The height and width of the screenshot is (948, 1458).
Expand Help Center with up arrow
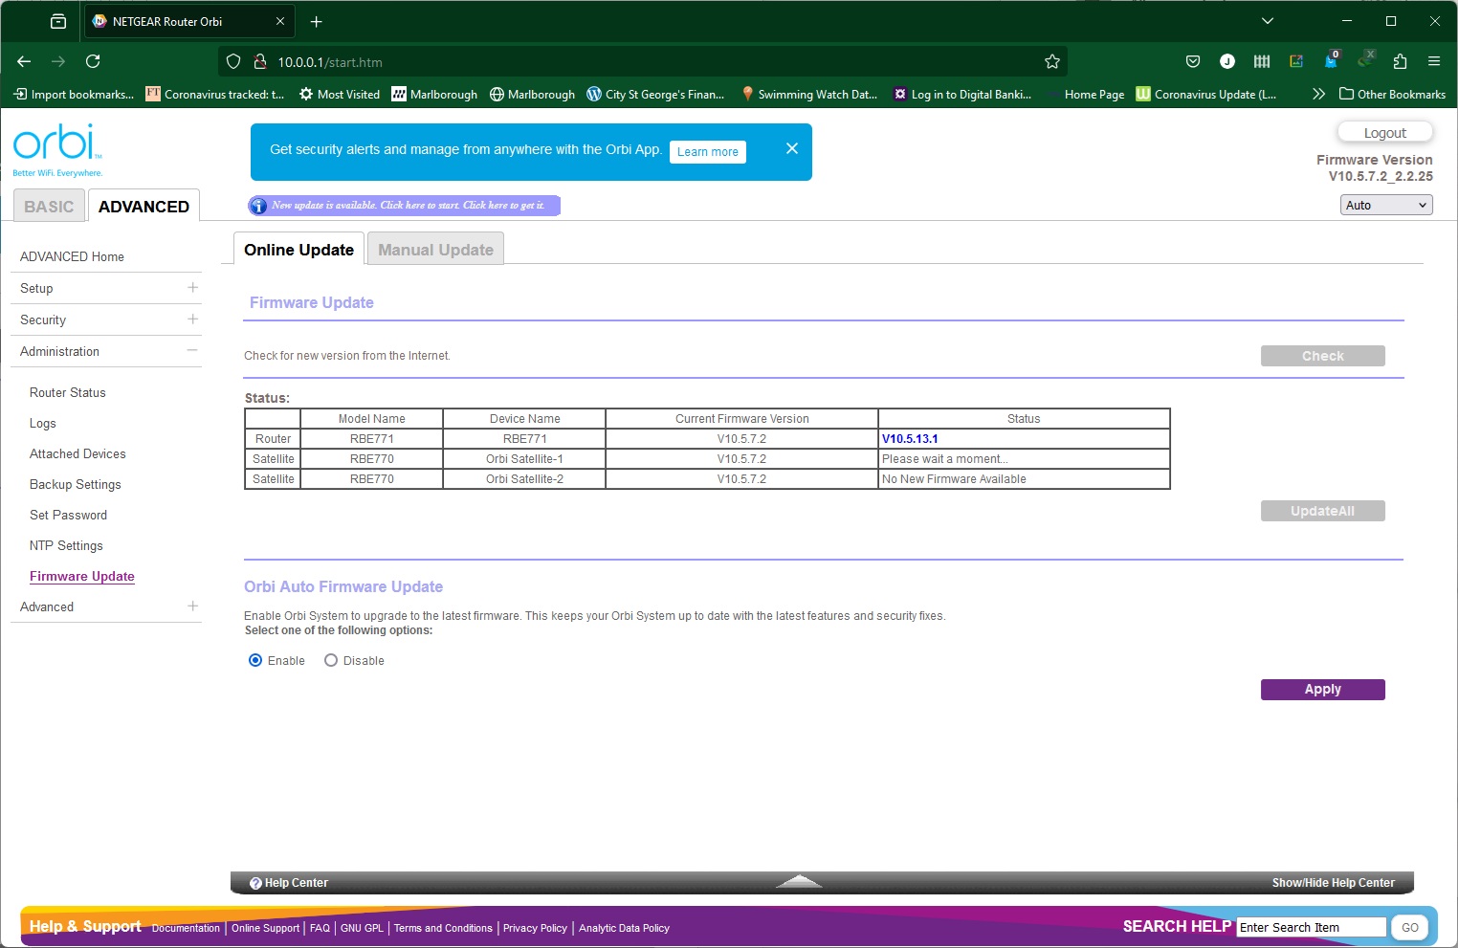[x=799, y=882]
